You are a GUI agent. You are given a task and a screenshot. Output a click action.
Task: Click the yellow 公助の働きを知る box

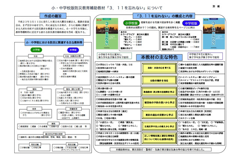point(159,80)
